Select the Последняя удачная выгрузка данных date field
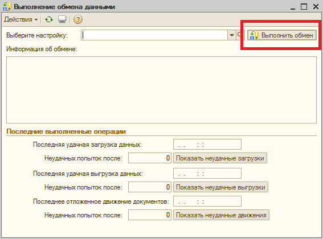Screen dimensions: 323x239 [207, 174]
